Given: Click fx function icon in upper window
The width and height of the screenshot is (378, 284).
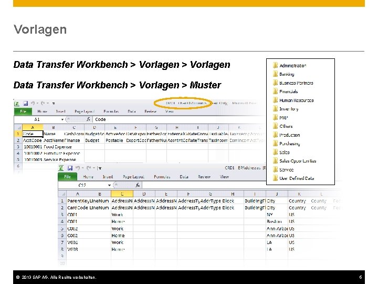Looking at the screenshot, I should coord(89,119).
